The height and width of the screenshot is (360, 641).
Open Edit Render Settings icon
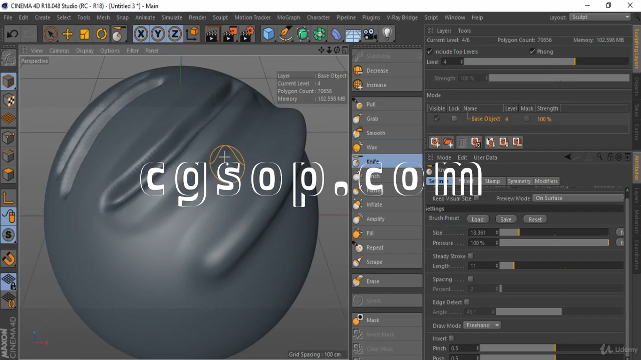(247, 34)
